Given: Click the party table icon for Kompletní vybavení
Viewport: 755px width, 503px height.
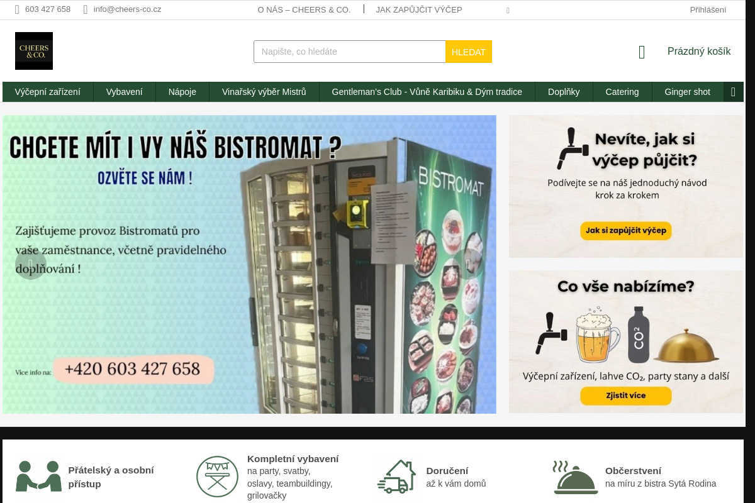Looking at the screenshot, I should click(x=217, y=477).
